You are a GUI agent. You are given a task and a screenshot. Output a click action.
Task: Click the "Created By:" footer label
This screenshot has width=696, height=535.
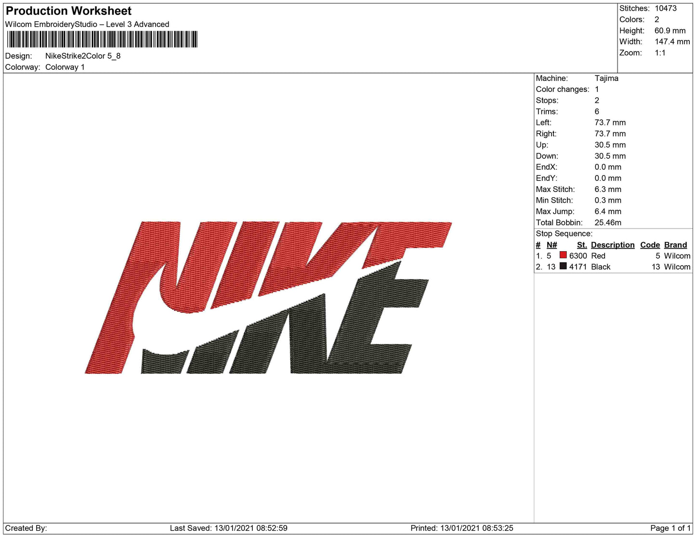pos(26,528)
